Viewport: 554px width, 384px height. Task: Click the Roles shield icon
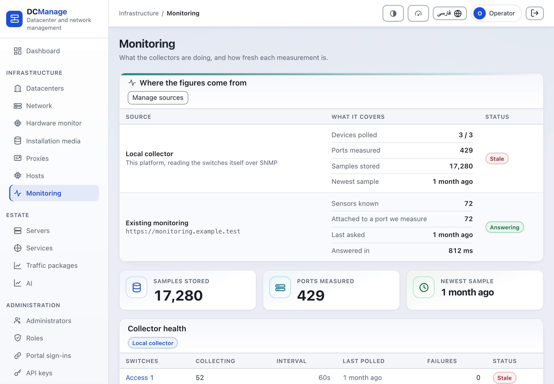[18, 338]
